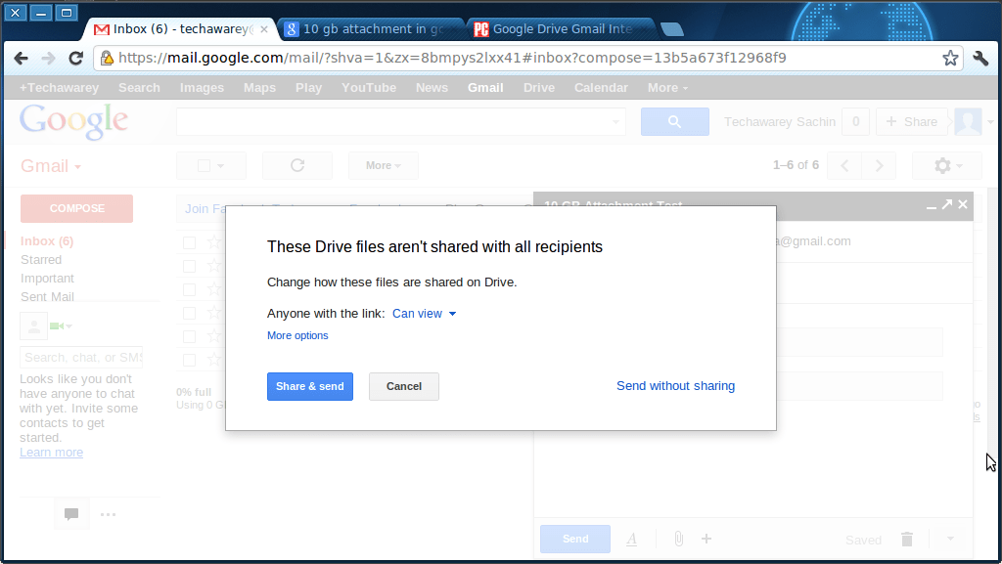Check the third email row checkbox

[189, 289]
